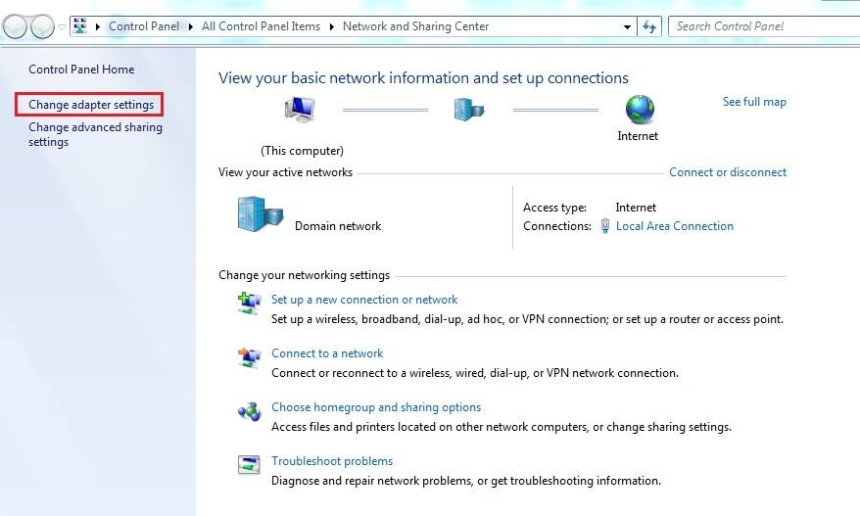860x516 pixels.
Task: Open Set up a new connection or network
Action: tap(364, 300)
